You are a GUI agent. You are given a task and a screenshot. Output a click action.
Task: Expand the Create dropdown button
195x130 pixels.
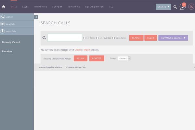(163, 7)
